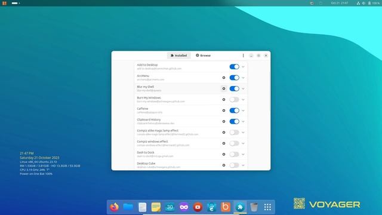
Task: Click the Extension Manager puzzle icon in dock
Action: [240, 207]
